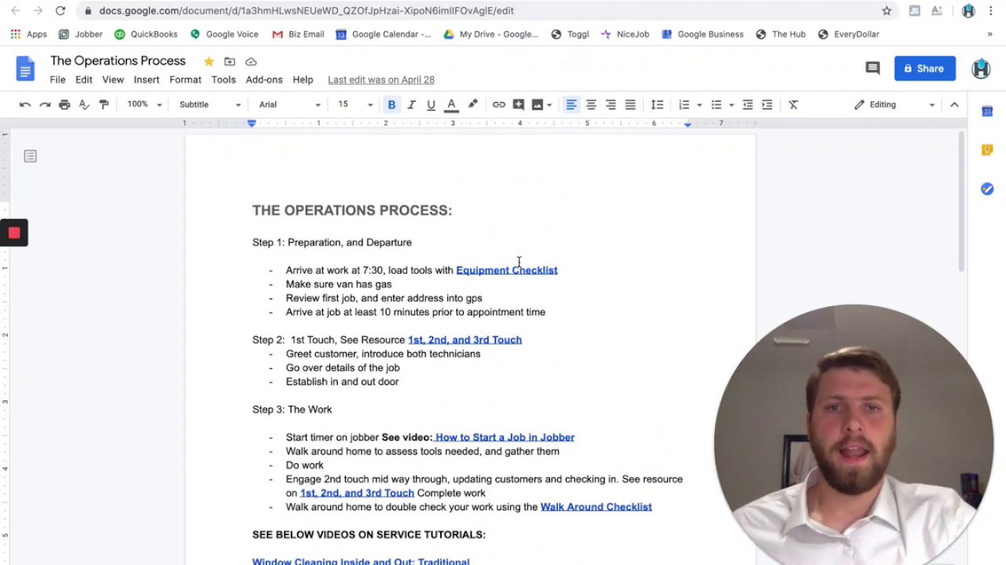Activate the Paint format roller tool
Image resolution: width=1006 pixels, height=565 pixels.
pyautogui.click(x=104, y=104)
